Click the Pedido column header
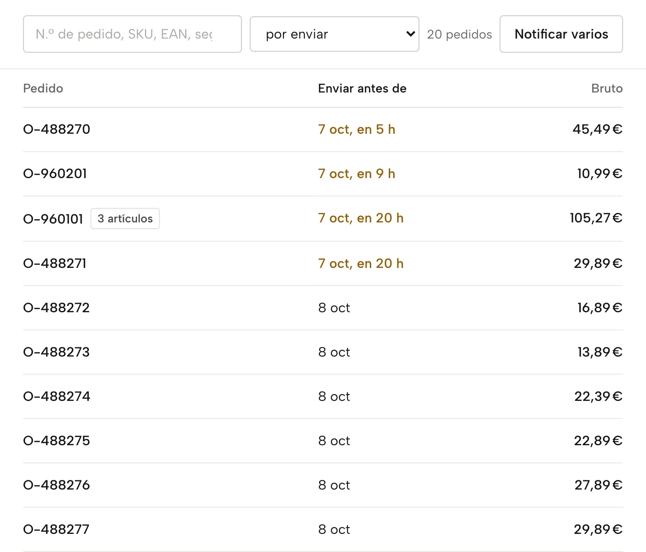The width and height of the screenshot is (646, 552). (43, 88)
